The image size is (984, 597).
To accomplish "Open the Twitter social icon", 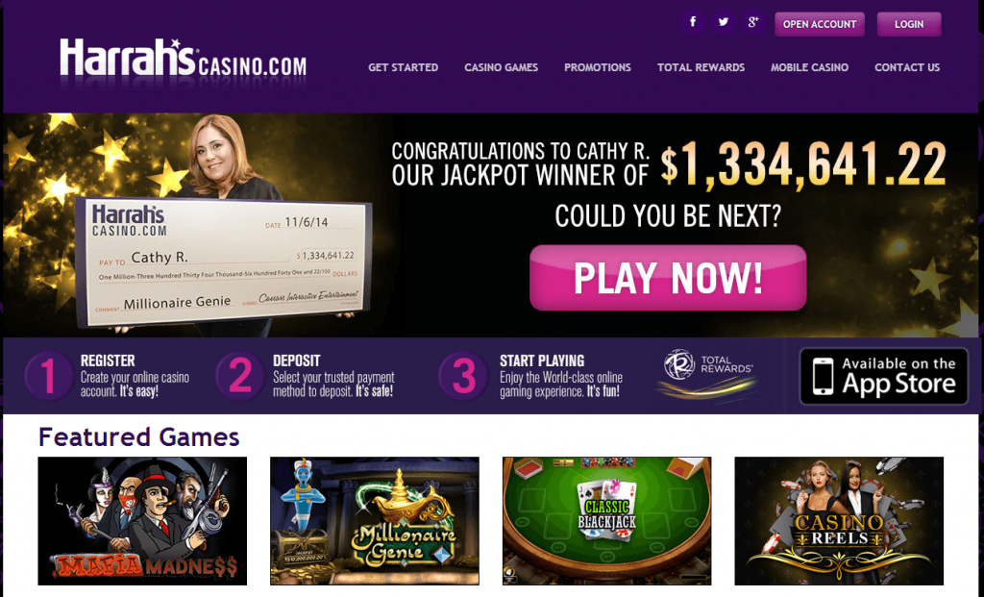I will click(723, 23).
